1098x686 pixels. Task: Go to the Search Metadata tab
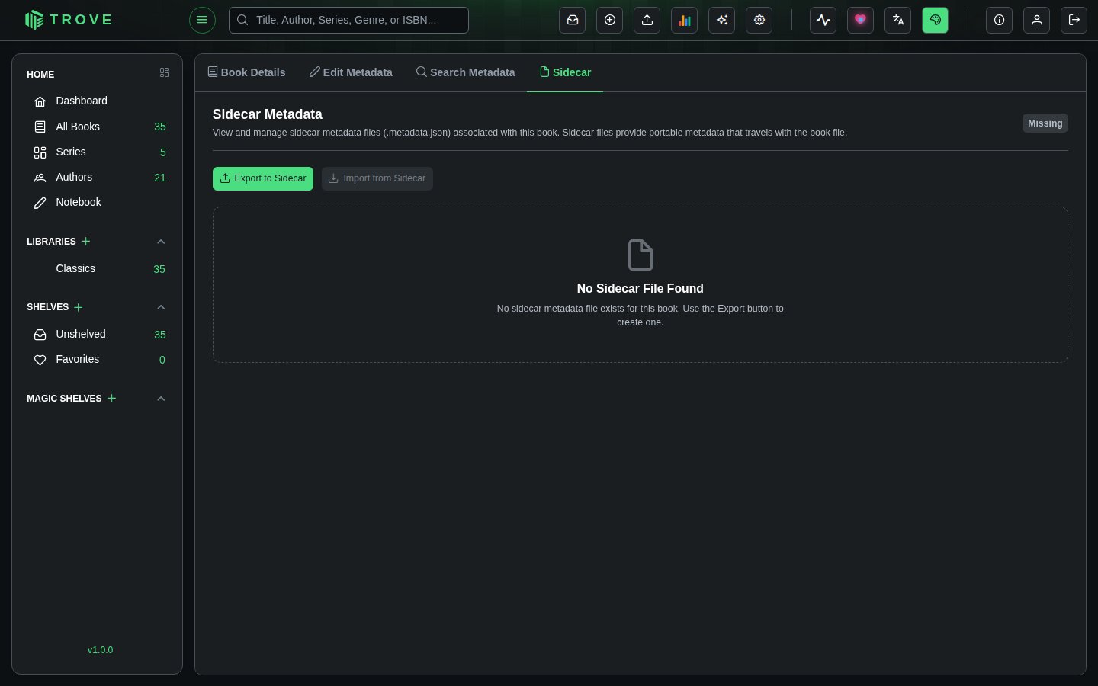click(x=465, y=72)
